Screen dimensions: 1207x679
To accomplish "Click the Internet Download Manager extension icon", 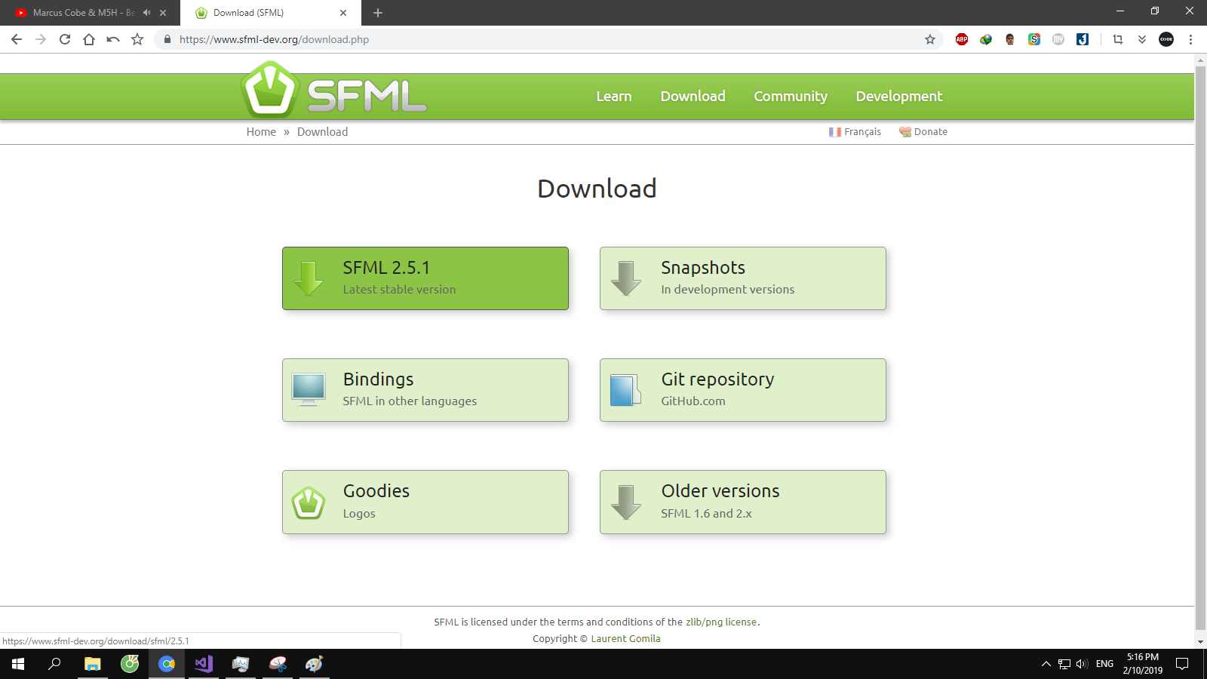I will coord(986,39).
